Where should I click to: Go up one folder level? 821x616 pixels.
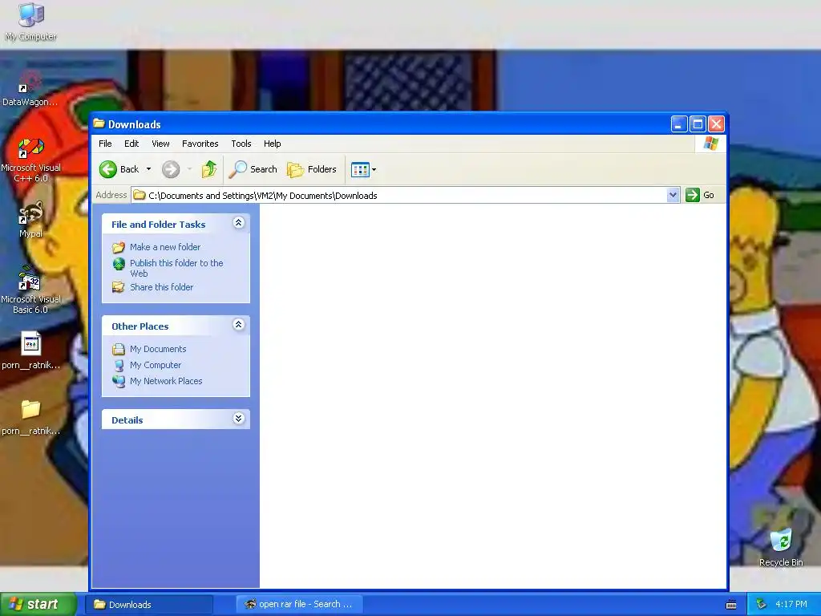[209, 169]
